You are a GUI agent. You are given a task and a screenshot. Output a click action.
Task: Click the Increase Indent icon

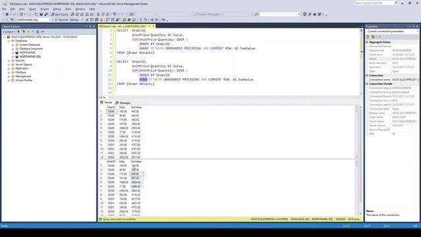[x=157, y=20]
